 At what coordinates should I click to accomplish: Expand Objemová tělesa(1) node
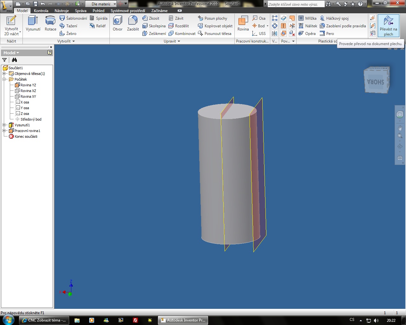pyautogui.click(x=4, y=74)
